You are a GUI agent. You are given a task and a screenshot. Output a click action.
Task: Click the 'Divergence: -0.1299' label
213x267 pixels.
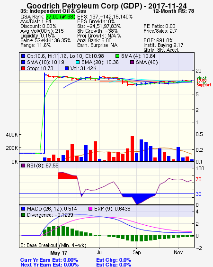click(50, 215)
